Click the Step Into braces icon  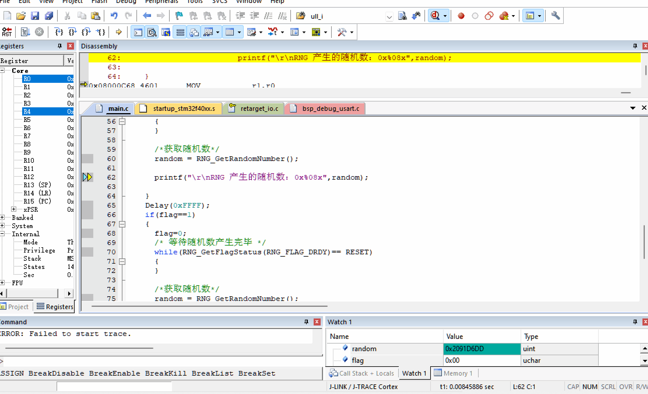59,32
